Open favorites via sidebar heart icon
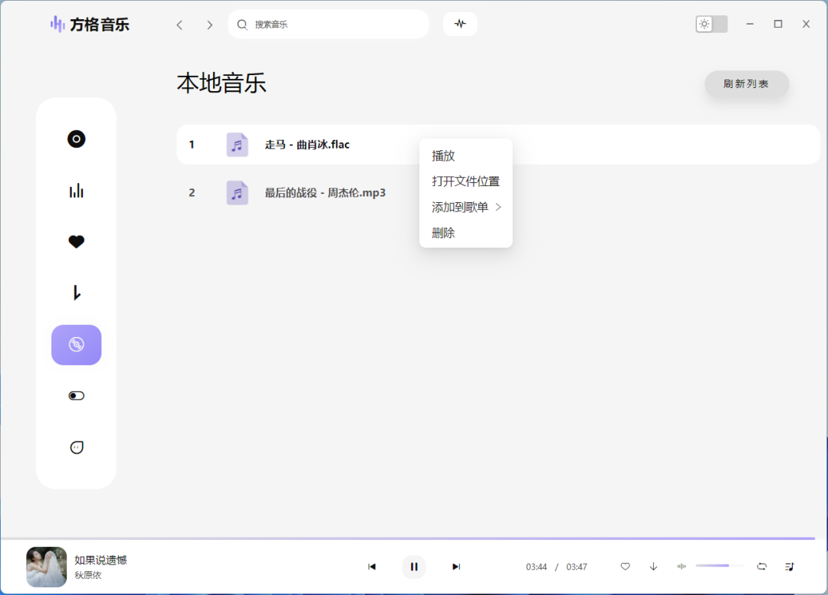 76,242
